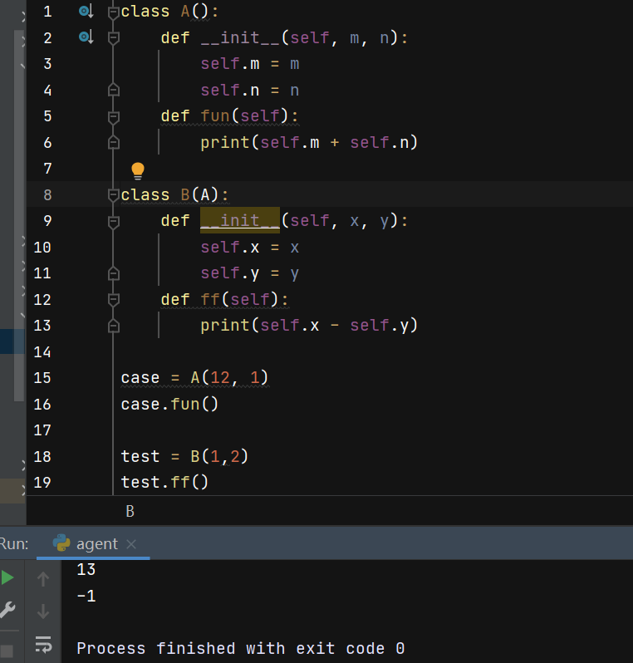Click fold end marker on line 11
The height and width of the screenshot is (663, 633).
pyautogui.click(x=113, y=273)
